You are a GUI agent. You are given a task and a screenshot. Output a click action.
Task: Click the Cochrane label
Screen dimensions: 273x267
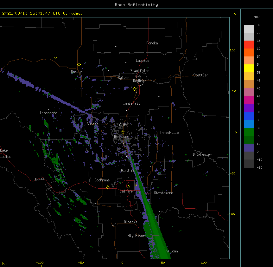[x=102, y=180]
